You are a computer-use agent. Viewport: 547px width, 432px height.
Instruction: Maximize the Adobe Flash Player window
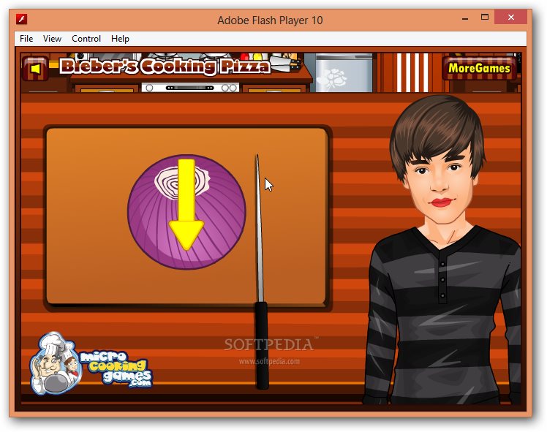(485, 17)
